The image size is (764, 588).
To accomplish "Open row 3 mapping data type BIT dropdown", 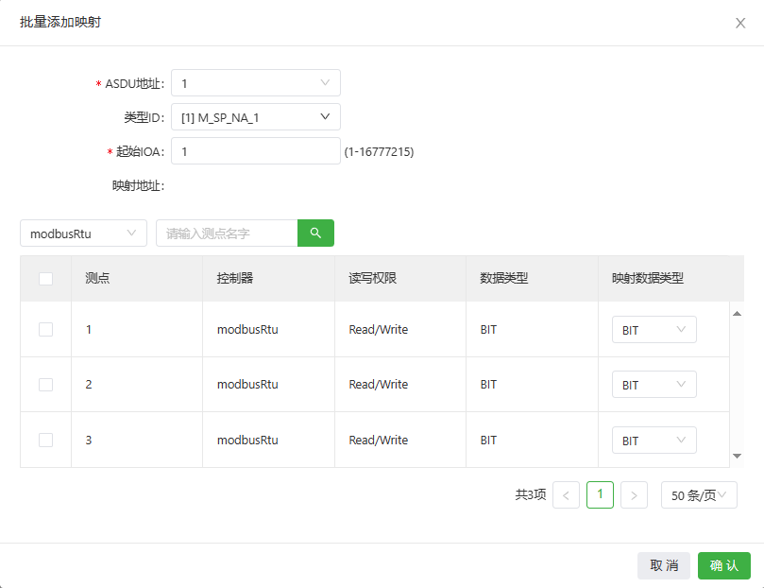I will (x=654, y=441).
